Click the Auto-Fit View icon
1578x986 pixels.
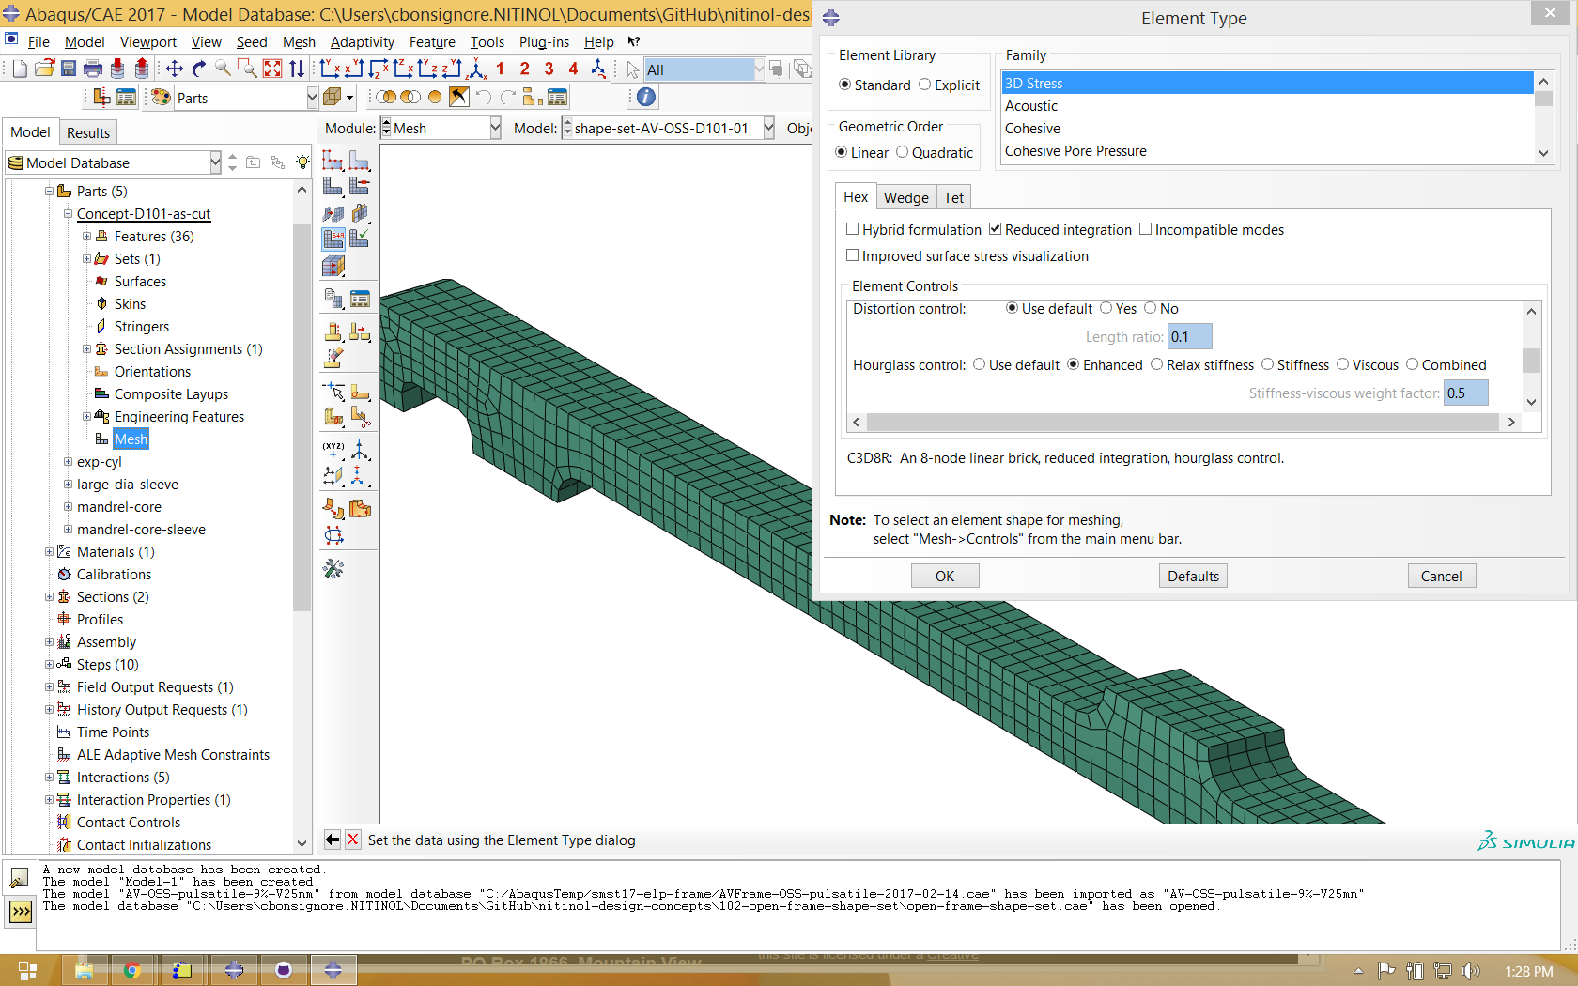click(x=272, y=69)
